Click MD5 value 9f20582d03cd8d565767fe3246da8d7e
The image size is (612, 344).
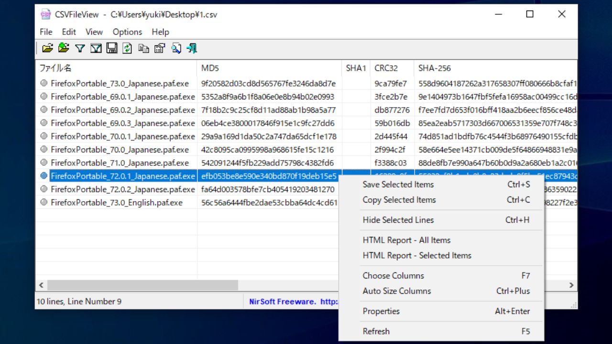click(x=268, y=84)
